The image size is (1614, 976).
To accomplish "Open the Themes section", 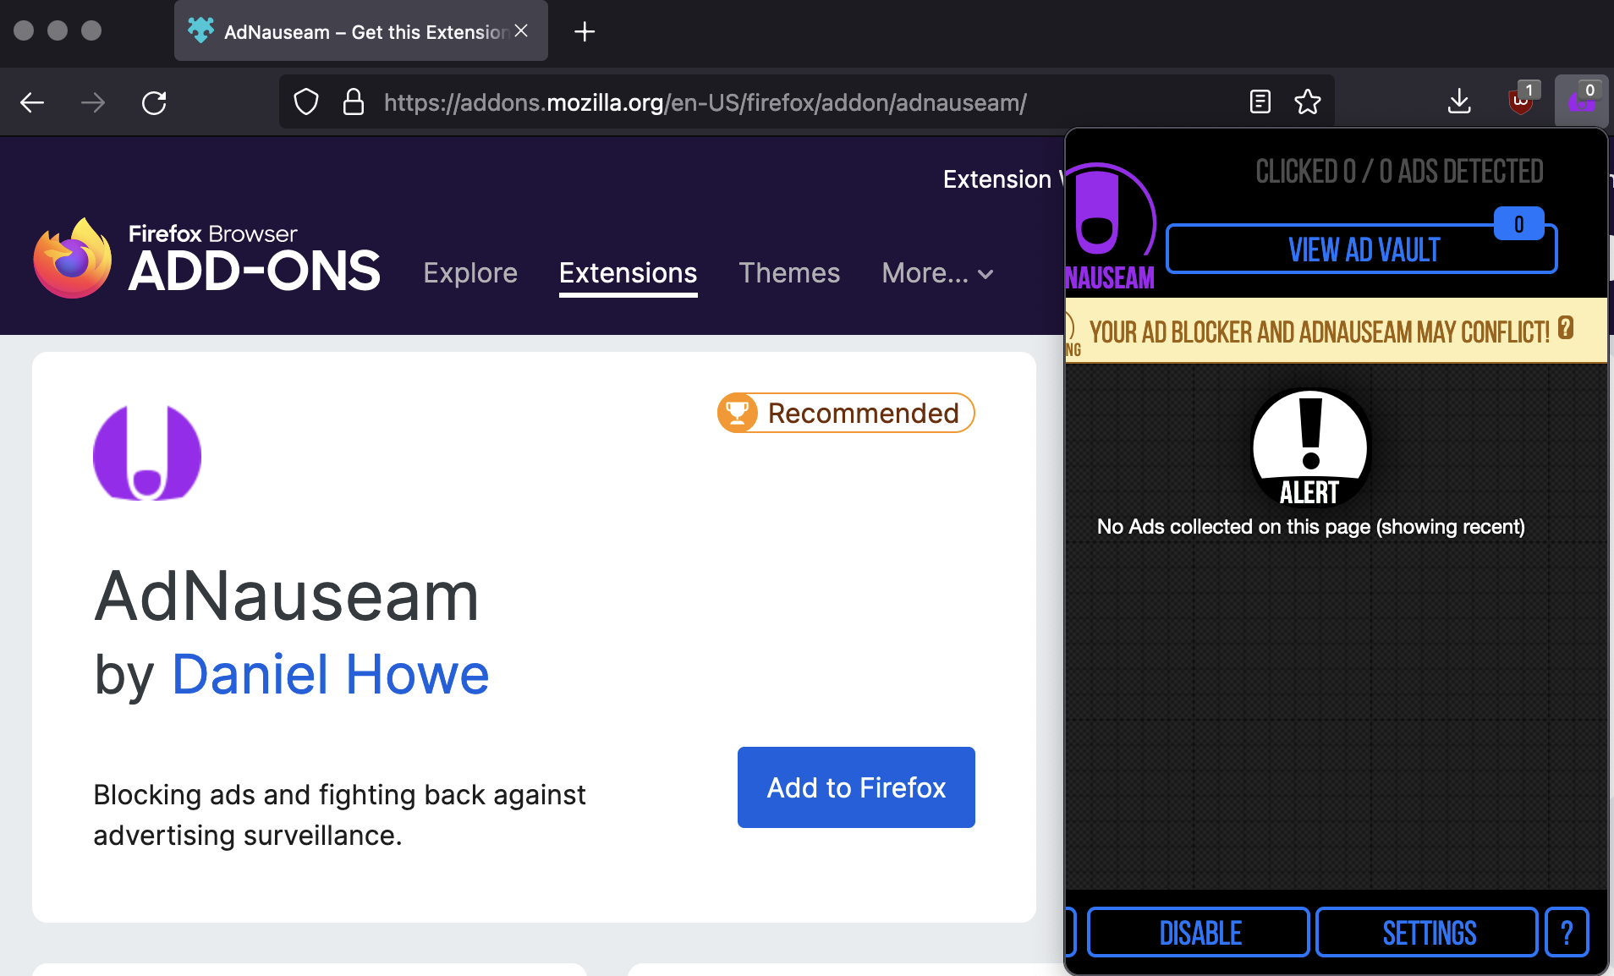I will coord(789,273).
